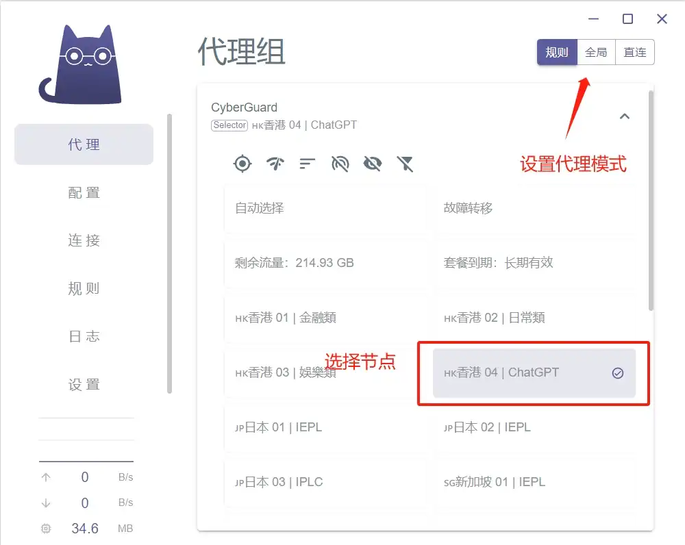Clear the node filter
This screenshot has width=685, height=545.
pyautogui.click(x=406, y=164)
